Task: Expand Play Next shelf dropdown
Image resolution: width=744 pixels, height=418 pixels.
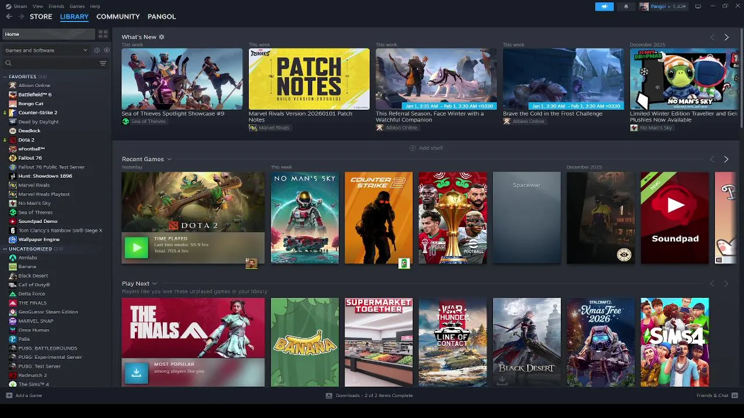Action: [155, 284]
